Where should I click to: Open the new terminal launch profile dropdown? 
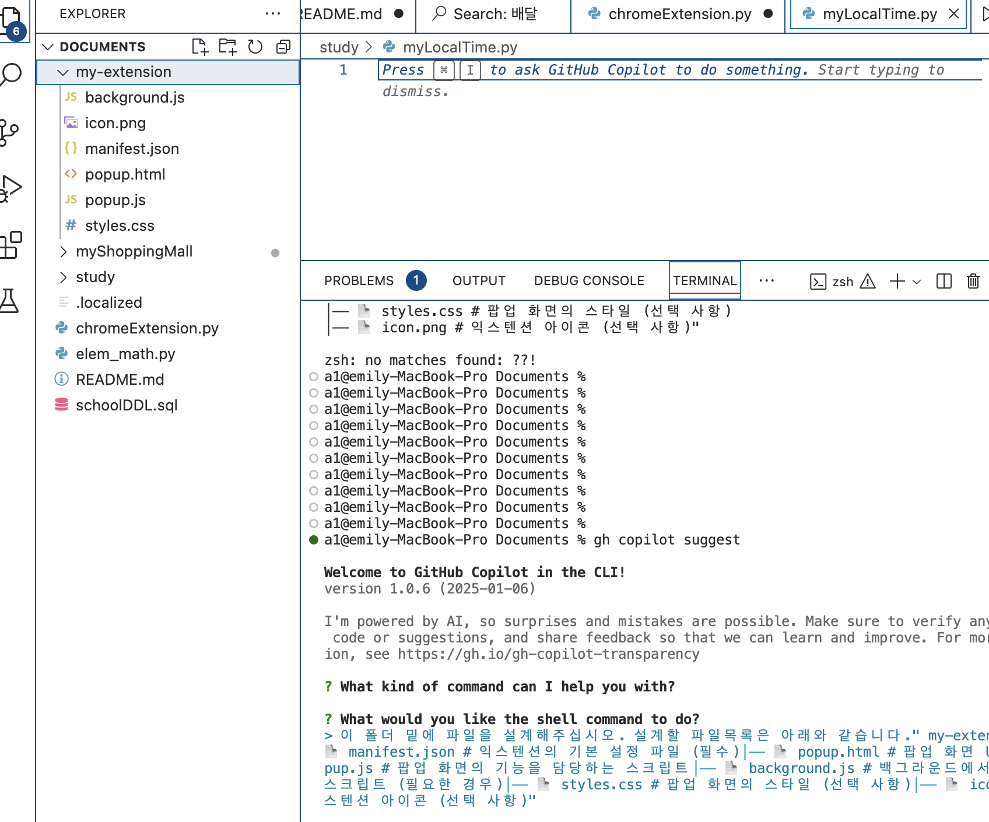pos(917,282)
